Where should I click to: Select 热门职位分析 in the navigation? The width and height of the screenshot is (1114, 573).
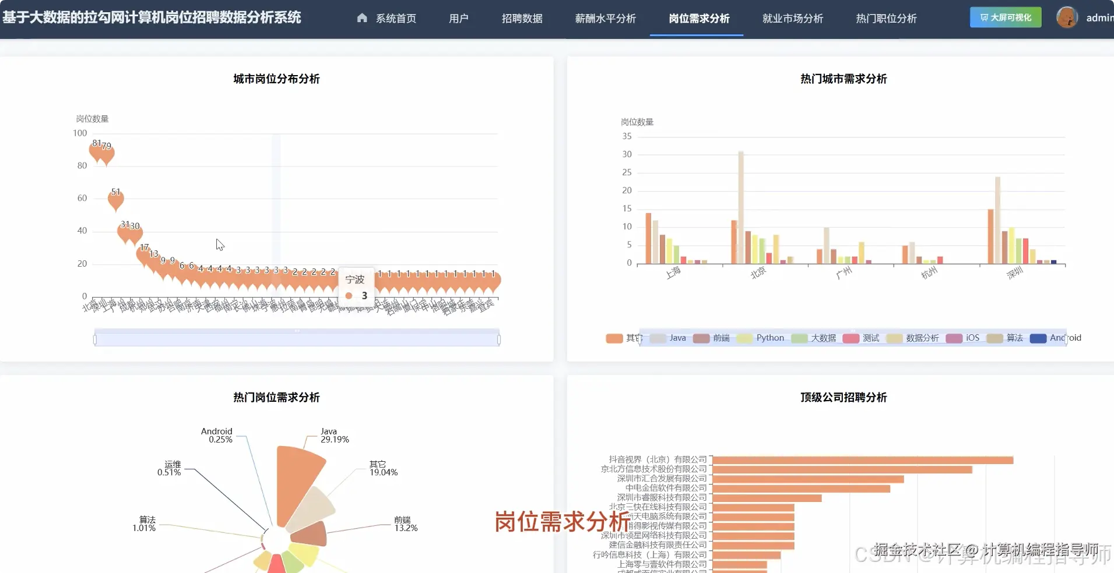pyautogui.click(x=886, y=18)
